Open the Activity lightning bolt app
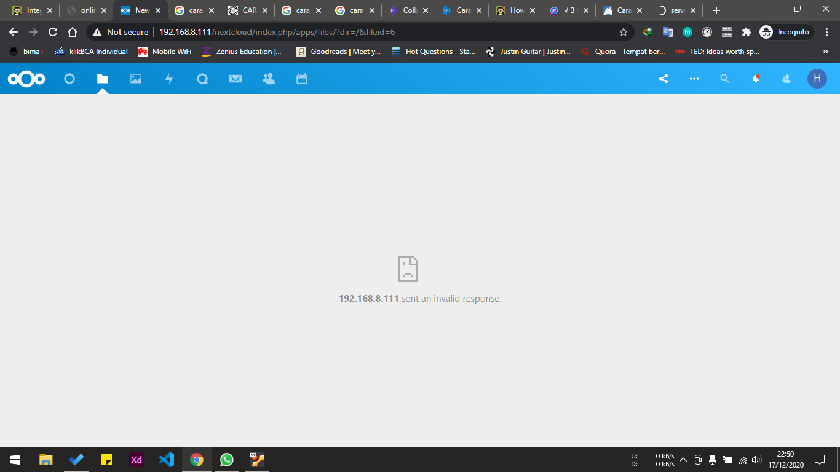The height and width of the screenshot is (472, 840). click(x=169, y=79)
